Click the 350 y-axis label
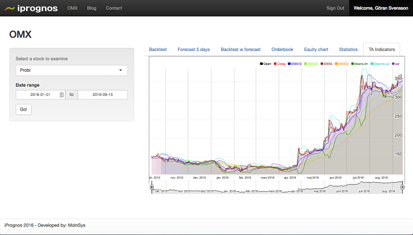 click(x=398, y=78)
